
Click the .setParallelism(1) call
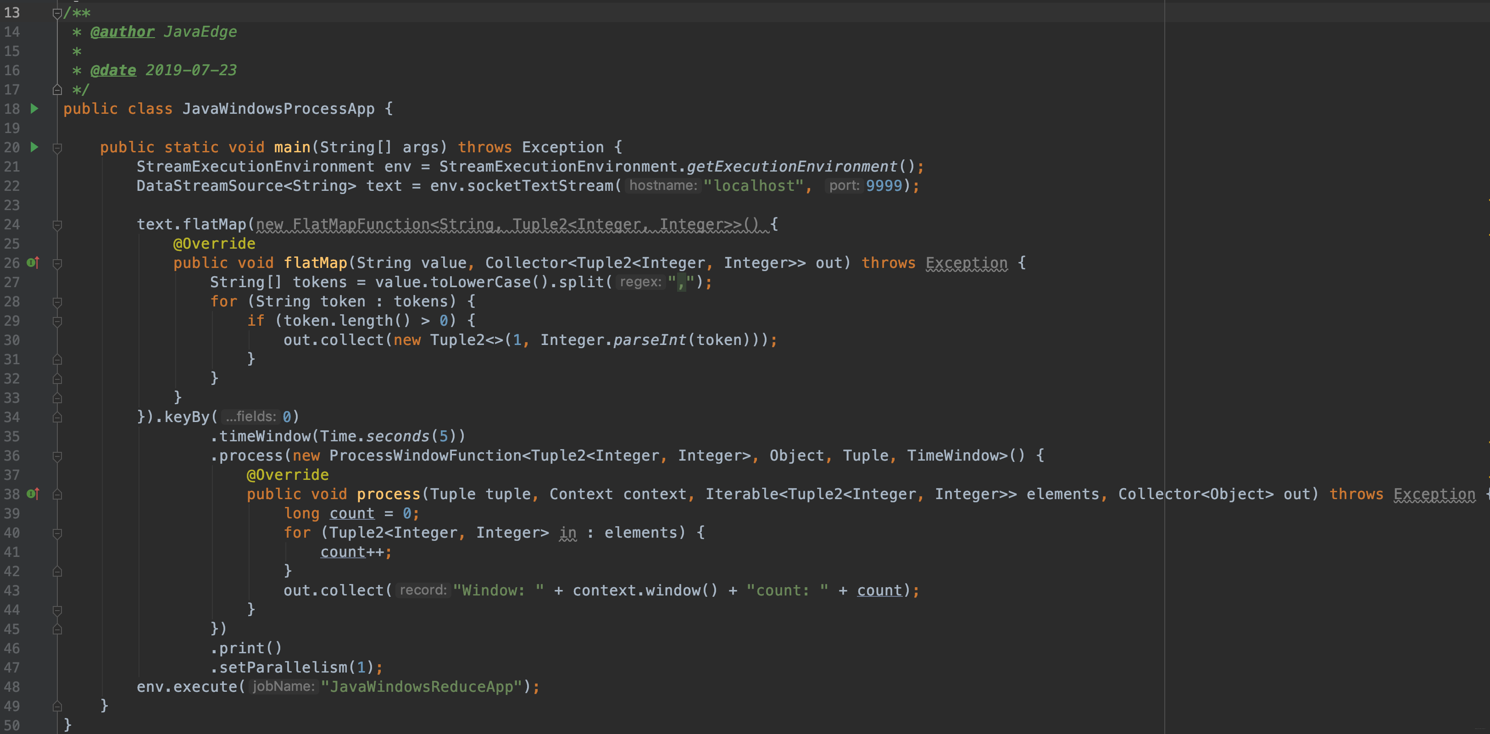click(x=293, y=667)
